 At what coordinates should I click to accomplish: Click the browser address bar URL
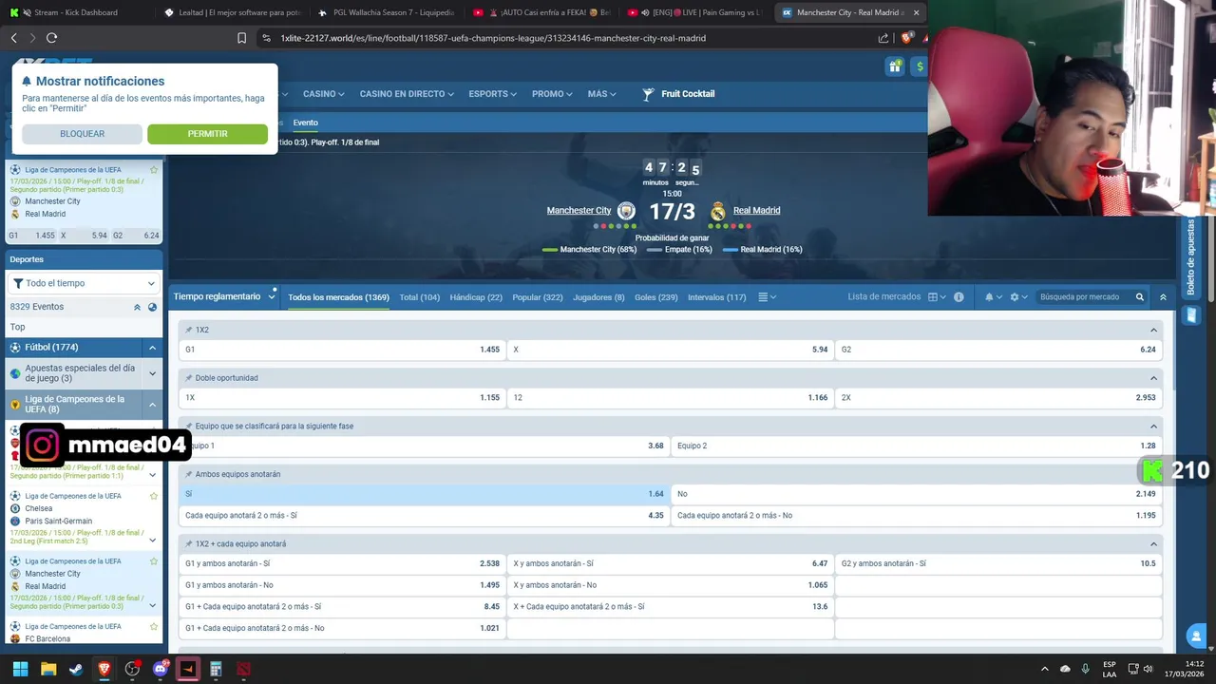[x=493, y=38]
